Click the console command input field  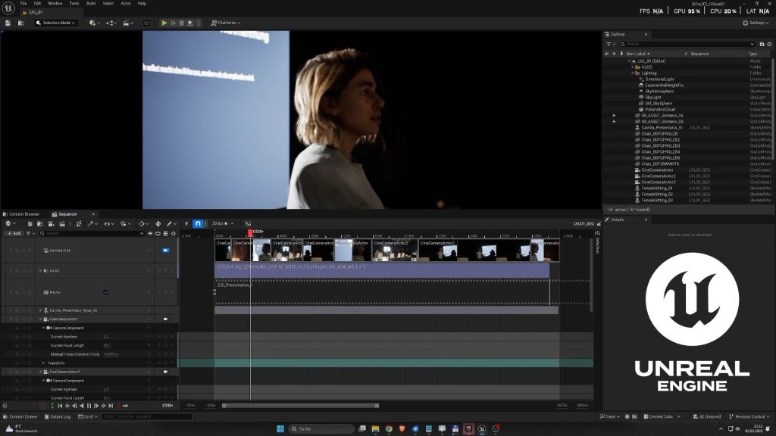click(x=147, y=417)
